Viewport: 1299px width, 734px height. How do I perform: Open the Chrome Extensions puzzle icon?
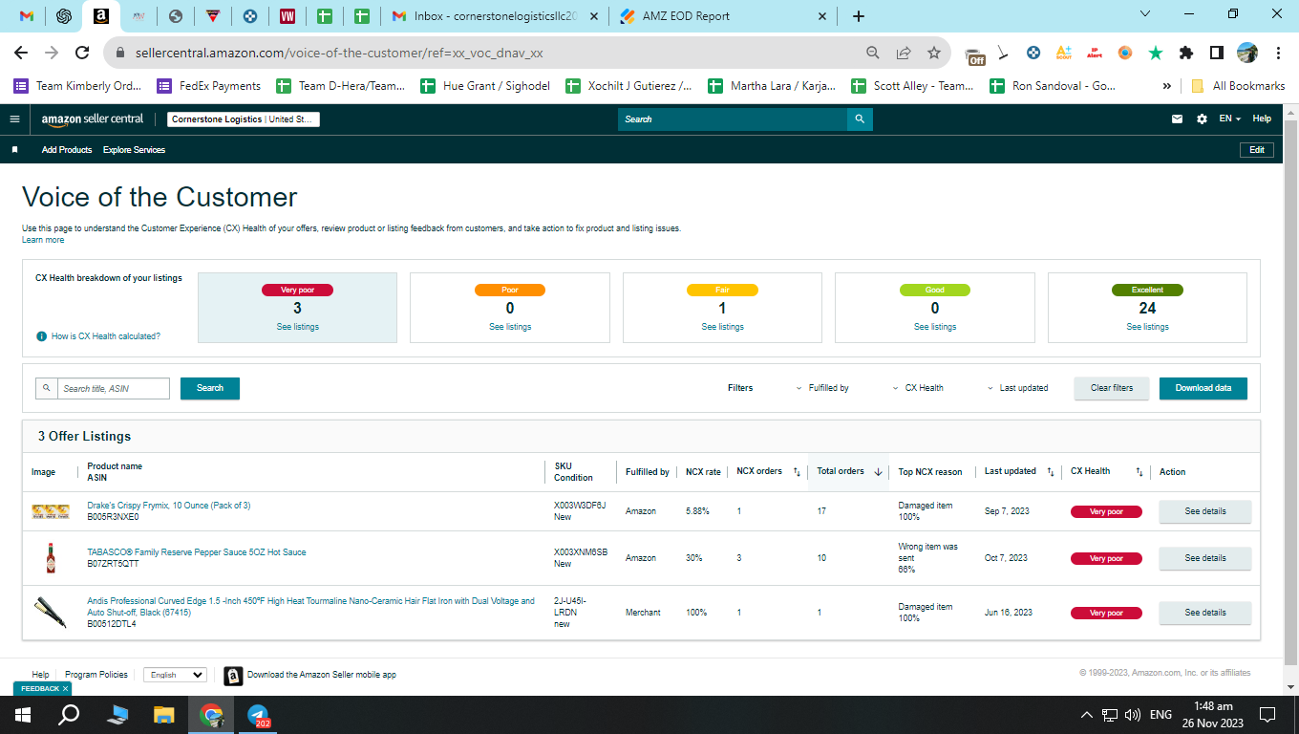coord(1186,53)
